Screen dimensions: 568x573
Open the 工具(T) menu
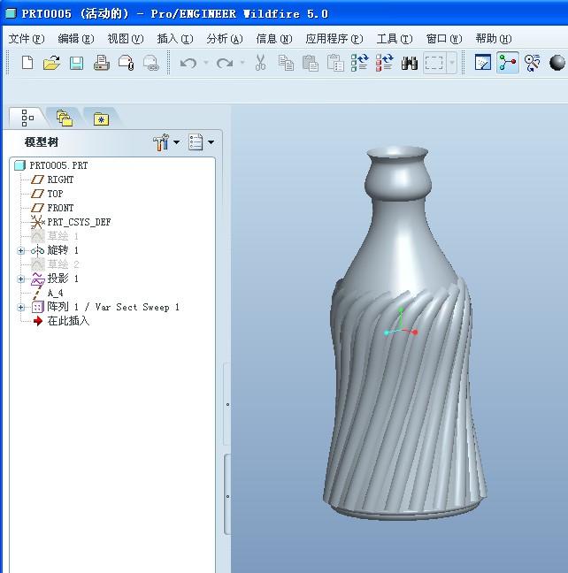tap(395, 39)
